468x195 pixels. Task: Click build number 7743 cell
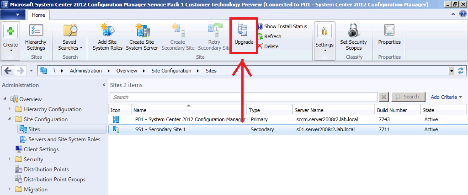click(384, 120)
